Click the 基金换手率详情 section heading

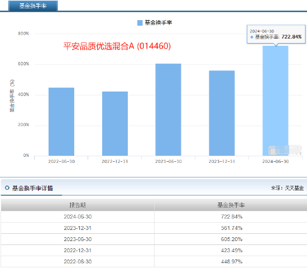[32, 188]
